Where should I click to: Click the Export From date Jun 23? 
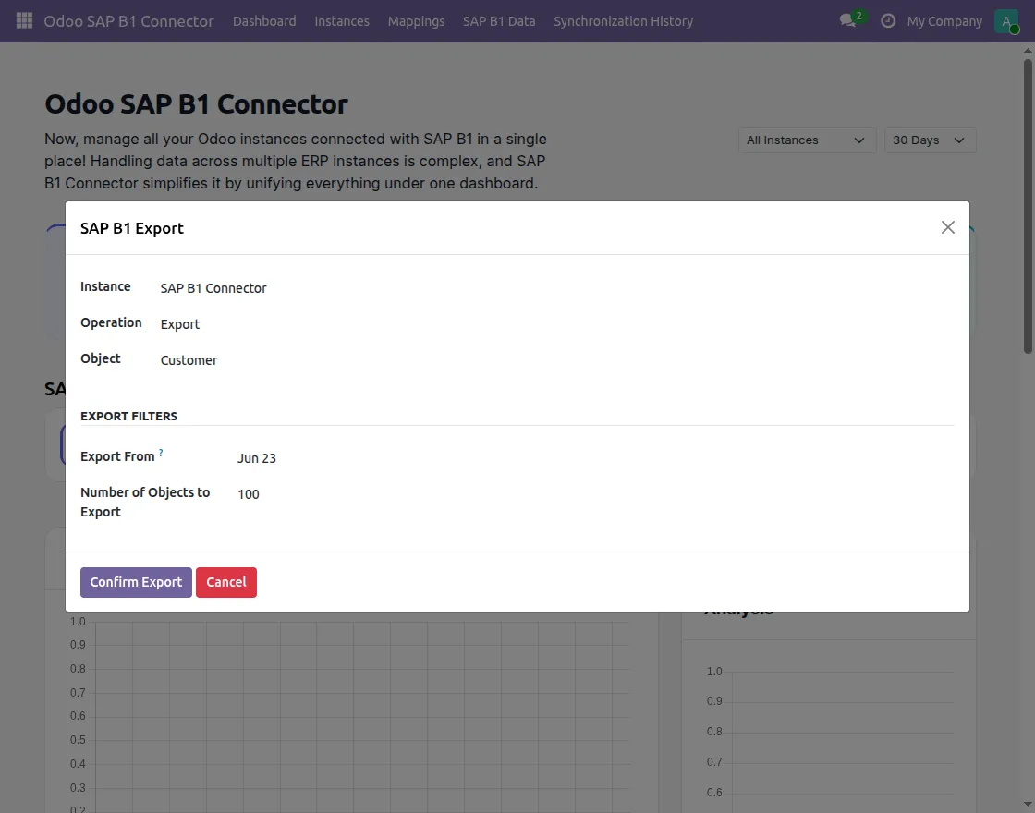click(257, 458)
